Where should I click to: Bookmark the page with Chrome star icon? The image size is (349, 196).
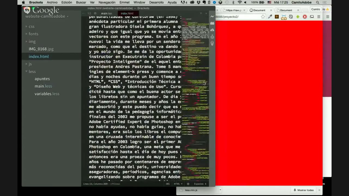point(263,17)
